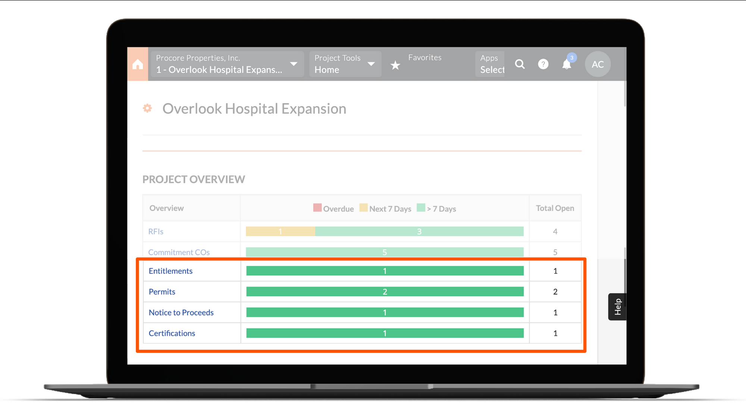Click the Favorites star icon

(395, 66)
